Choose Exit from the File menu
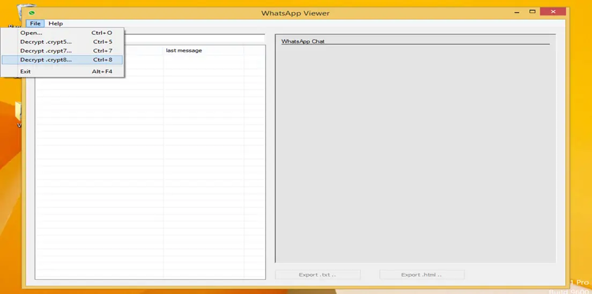This screenshot has height=294, width=592. (x=62, y=71)
